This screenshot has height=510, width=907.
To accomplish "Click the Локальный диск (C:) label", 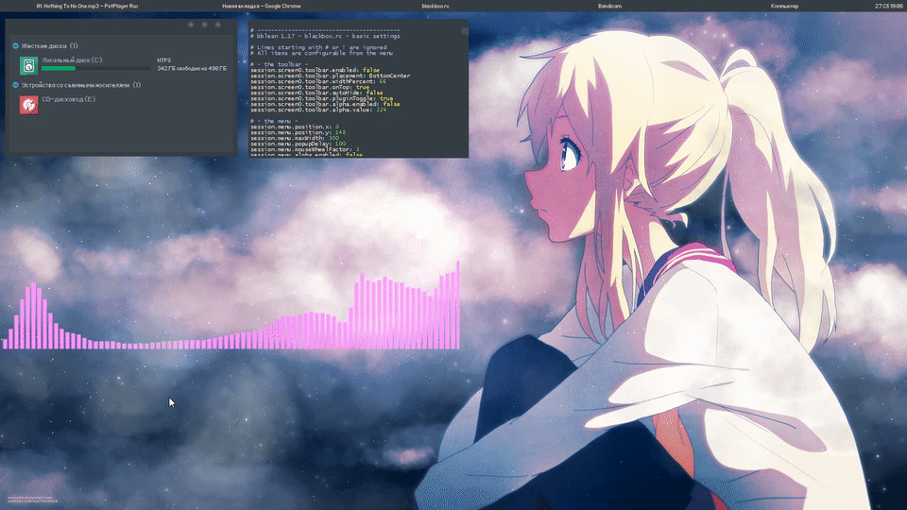I will coord(72,60).
